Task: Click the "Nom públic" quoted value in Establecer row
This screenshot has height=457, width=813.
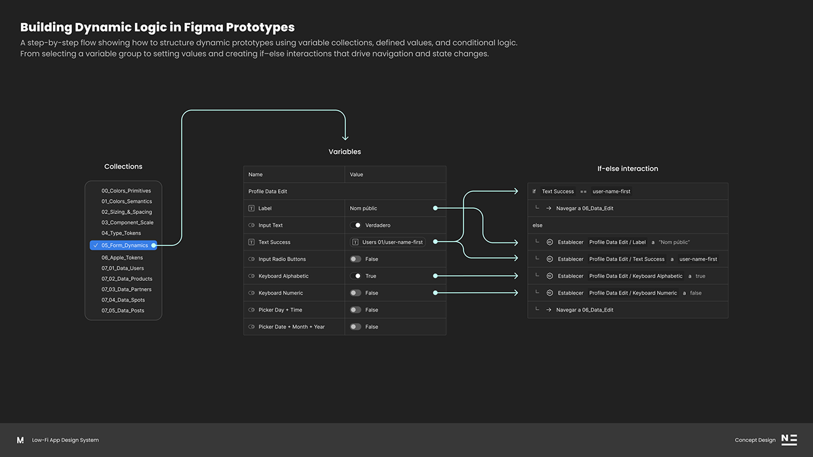Action: tap(674, 242)
